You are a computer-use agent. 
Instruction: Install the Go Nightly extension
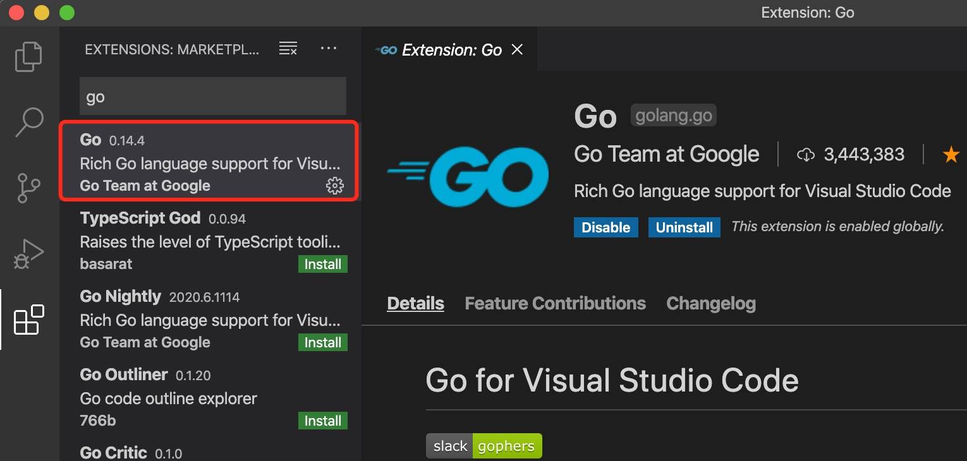[322, 342]
